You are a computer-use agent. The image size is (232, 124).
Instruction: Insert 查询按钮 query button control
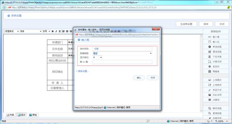click(216, 113)
